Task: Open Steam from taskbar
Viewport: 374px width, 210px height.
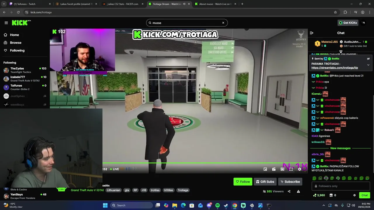Action: tap(226, 205)
